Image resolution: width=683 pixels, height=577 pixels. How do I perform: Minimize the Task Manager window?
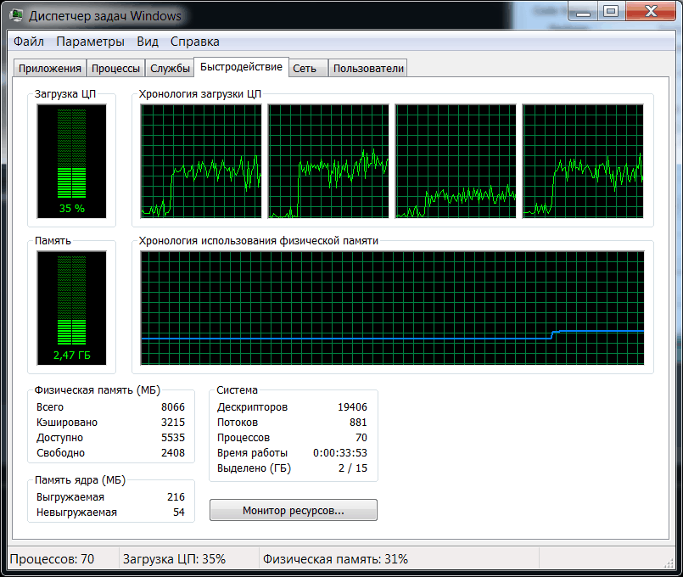pyautogui.click(x=583, y=11)
